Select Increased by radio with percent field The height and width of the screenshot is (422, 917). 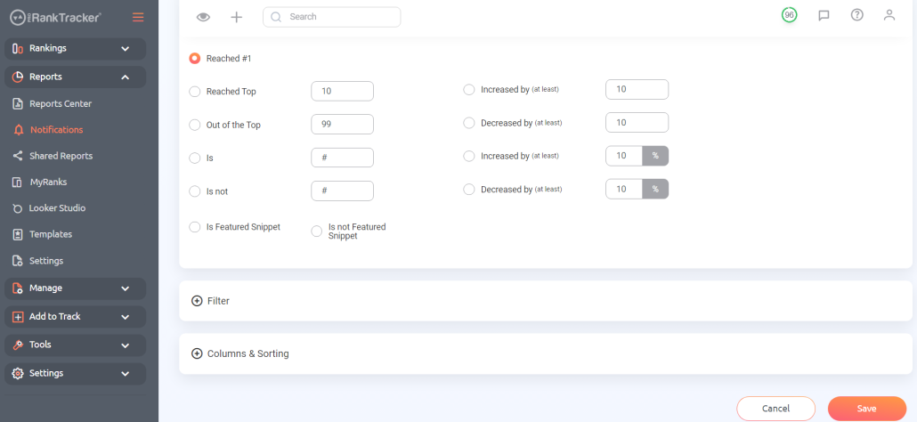click(x=468, y=156)
